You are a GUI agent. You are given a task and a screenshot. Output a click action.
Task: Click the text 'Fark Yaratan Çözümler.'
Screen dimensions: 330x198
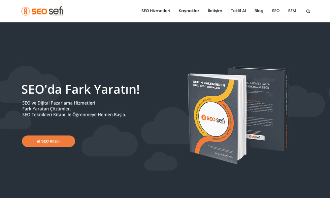point(47,109)
